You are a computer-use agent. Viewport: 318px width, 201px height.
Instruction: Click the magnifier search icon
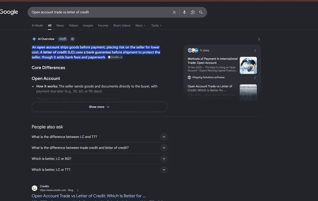tap(201, 12)
